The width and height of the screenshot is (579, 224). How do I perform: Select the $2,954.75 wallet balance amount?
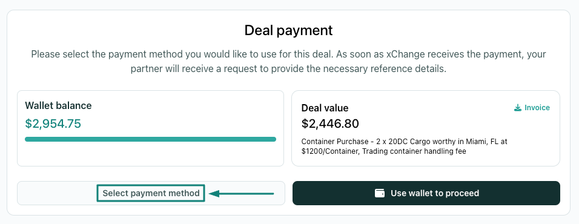point(53,124)
